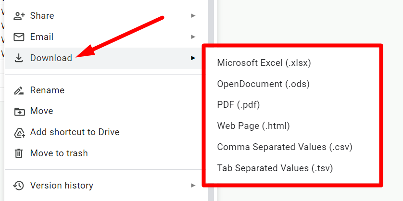Image resolution: width=403 pixels, height=201 pixels.
Task: Expand the Version history submenu arrow
Action: (x=193, y=186)
